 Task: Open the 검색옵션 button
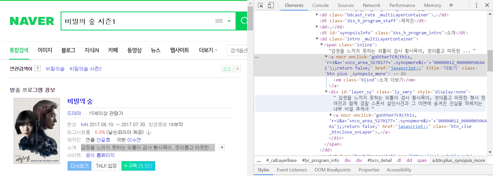coord(237,50)
